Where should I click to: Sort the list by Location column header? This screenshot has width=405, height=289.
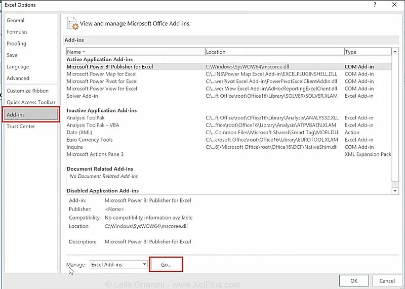point(275,52)
